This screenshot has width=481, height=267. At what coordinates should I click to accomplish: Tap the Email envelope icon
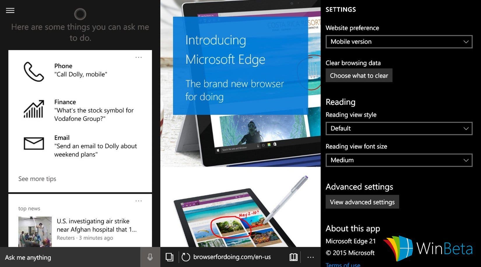pyautogui.click(x=34, y=143)
